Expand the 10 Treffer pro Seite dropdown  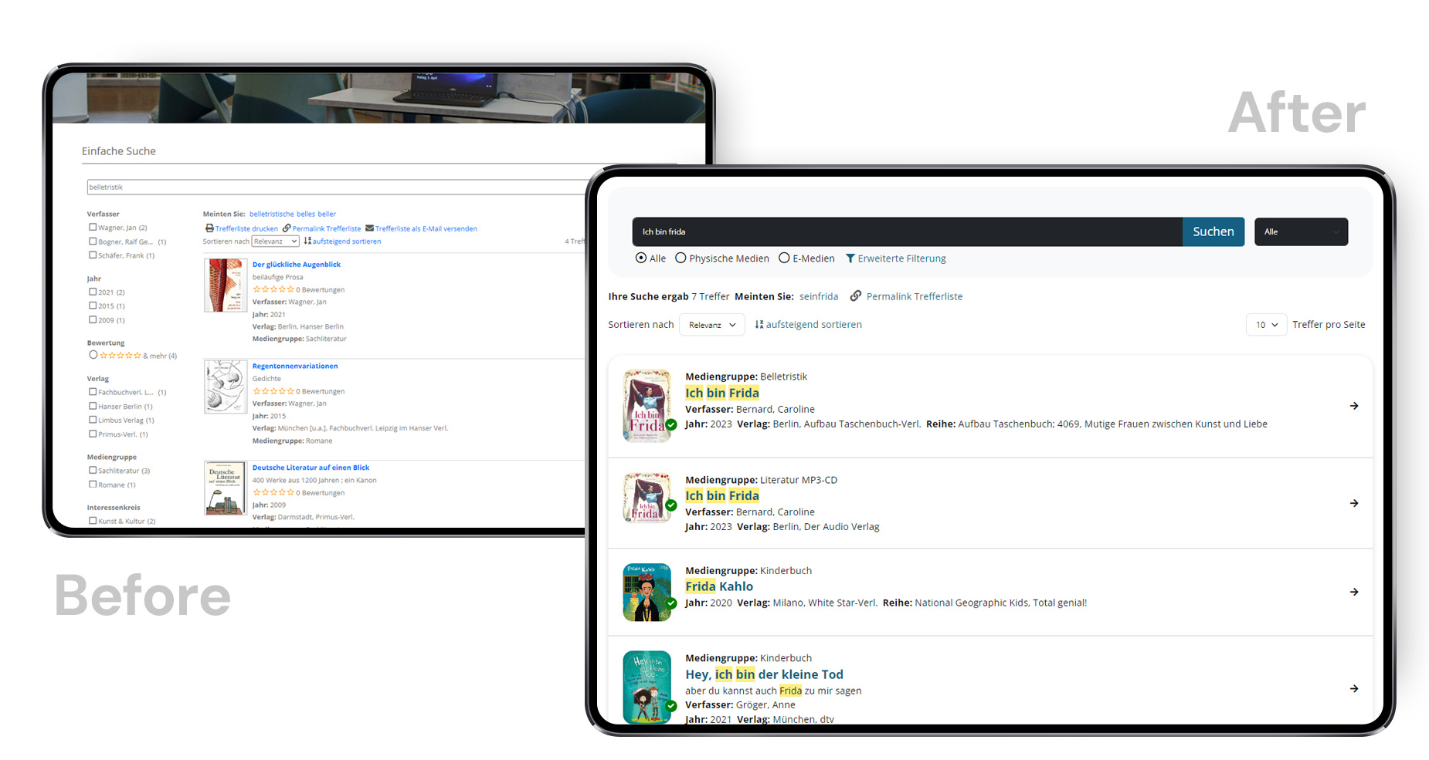[1265, 325]
